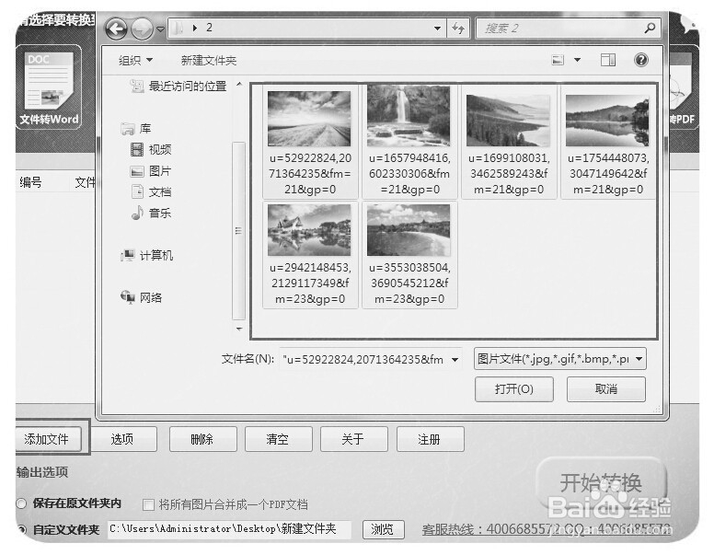The height and width of the screenshot is (555, 714).
Task: Click the 浏览 button
Action: [x=383, y=529]
